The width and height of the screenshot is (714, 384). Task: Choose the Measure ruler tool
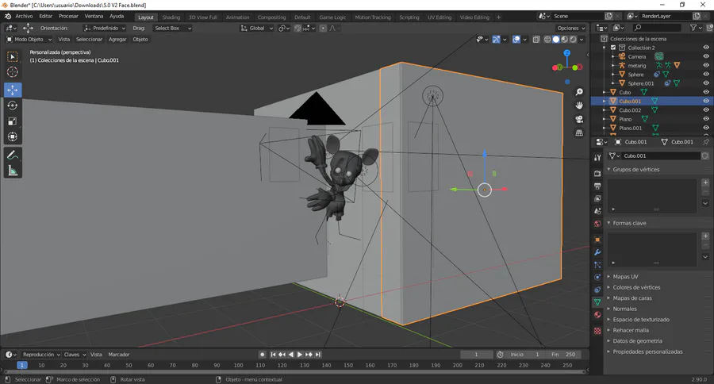pos(12,171)
